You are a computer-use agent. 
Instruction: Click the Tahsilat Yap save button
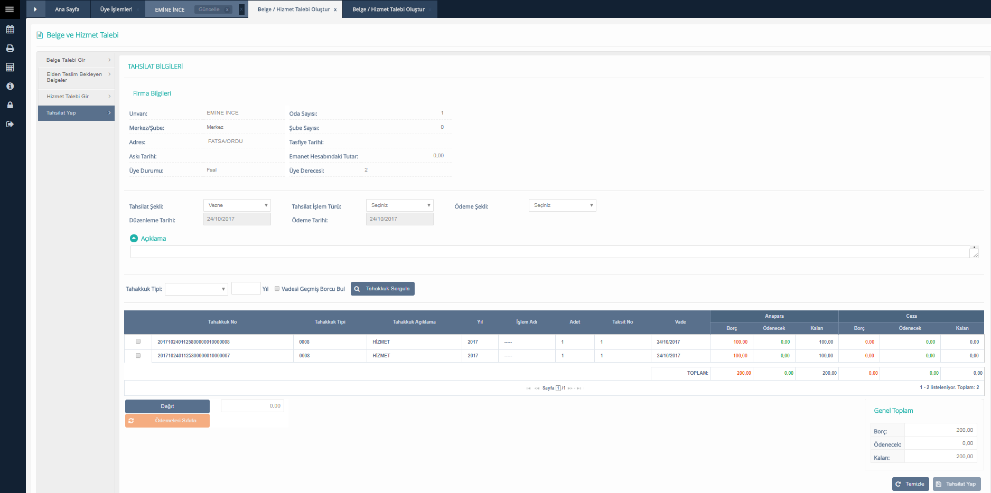point(957,484)
